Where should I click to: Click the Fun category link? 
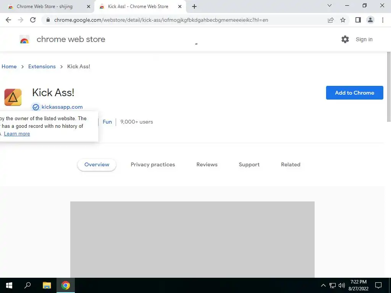107,122
